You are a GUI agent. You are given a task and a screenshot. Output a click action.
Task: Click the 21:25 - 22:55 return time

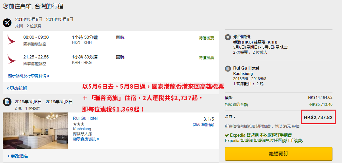click(36, 57)
